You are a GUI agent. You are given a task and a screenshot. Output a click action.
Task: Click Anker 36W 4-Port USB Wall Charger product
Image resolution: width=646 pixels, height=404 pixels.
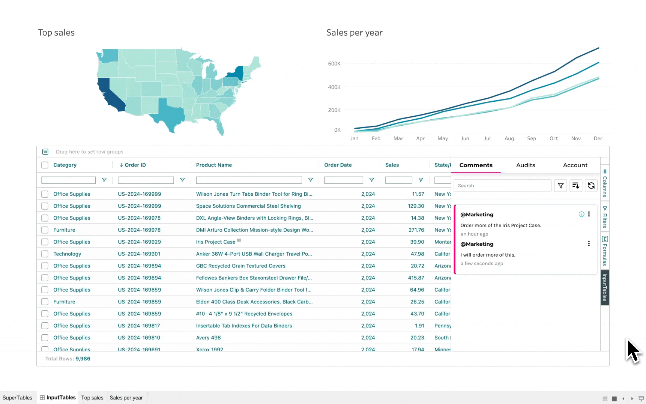tap(254, 254)
